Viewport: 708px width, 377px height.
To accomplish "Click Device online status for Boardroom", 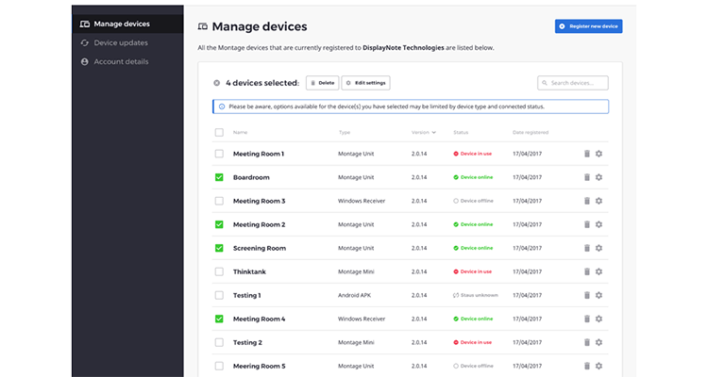I will point(473,177).
